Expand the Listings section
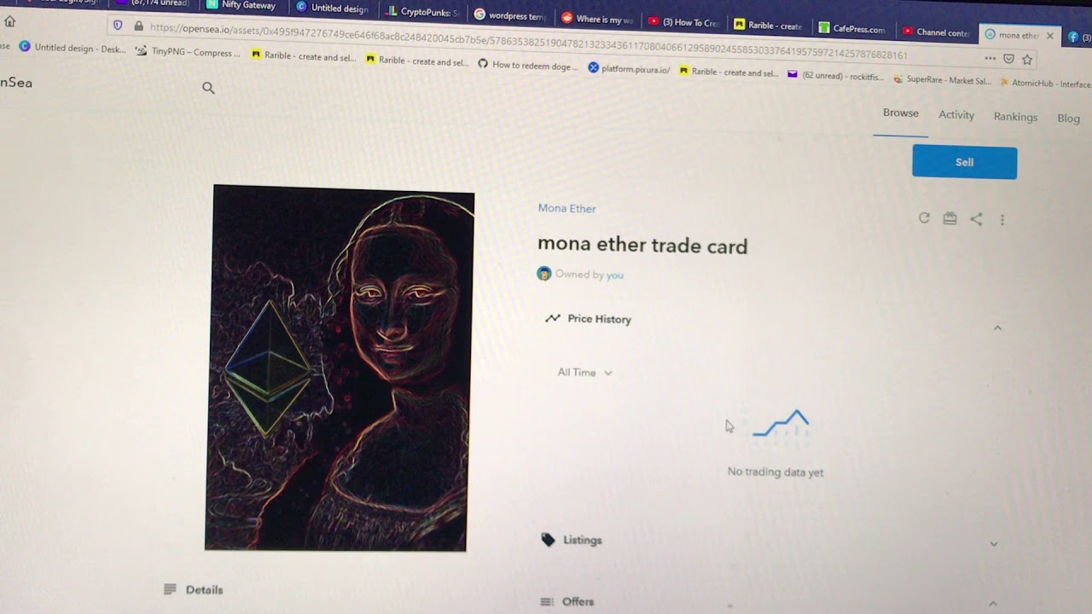This screenshot has width=1092, height=614. point(994,544)
